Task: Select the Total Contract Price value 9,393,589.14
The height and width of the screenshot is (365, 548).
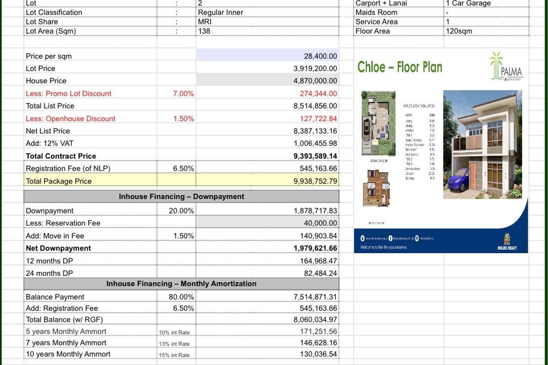Action: click(x=315, y=156)
